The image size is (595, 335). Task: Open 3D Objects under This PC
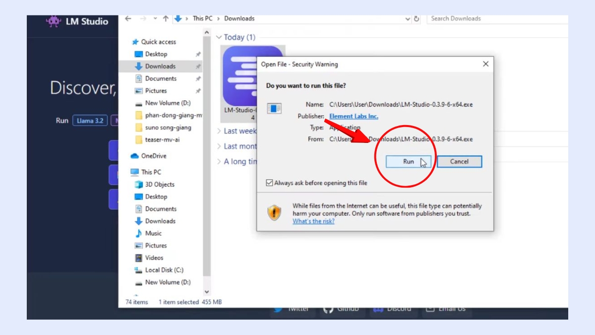coord(160,185)
